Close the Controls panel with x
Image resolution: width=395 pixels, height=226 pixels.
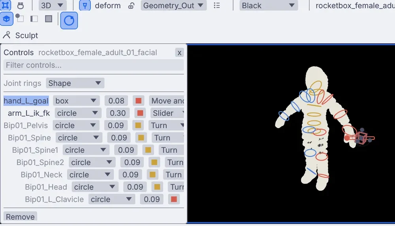[x=179, y=53]
